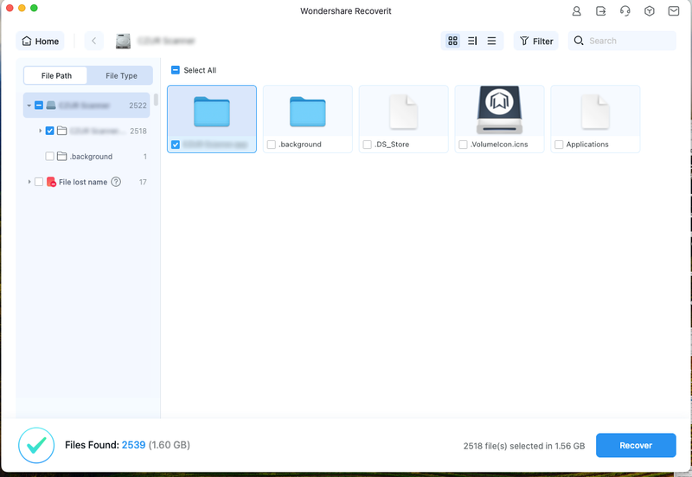
Task: Switch to the File Type tab
Action: [x=121, y=75]
